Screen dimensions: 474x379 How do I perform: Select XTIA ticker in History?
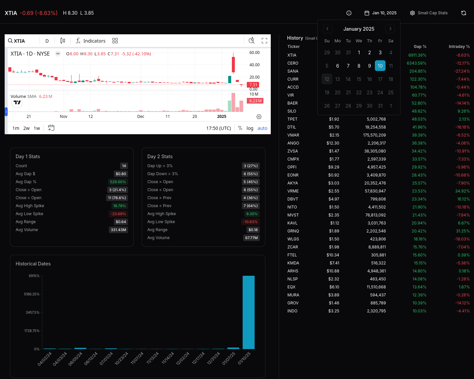pos(292,55)
